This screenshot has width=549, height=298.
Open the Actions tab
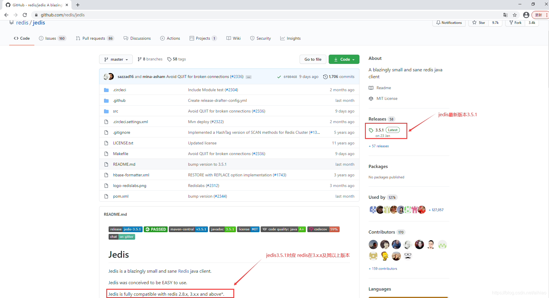click(x=170, y=38)
